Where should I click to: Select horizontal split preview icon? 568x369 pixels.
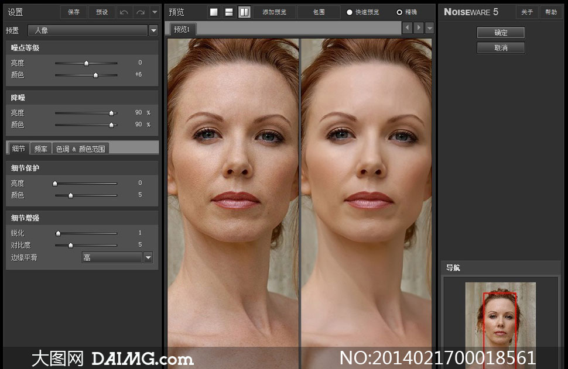pos(229,12)
